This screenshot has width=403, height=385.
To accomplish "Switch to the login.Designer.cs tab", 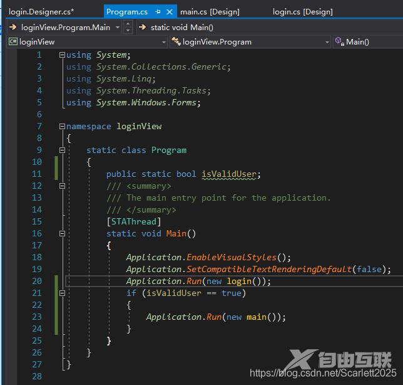I will (x=41, y=12).
